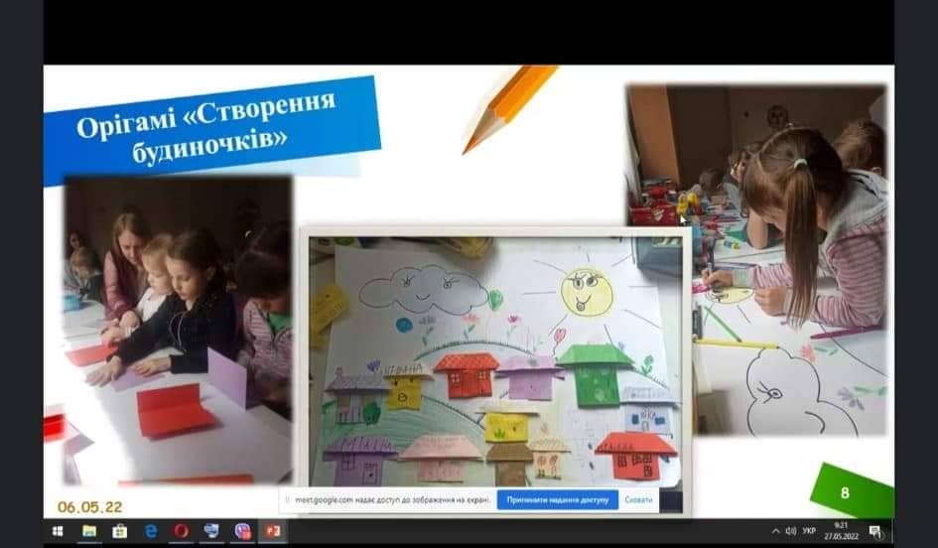Click the green slide number 8

tap(845, 493)
